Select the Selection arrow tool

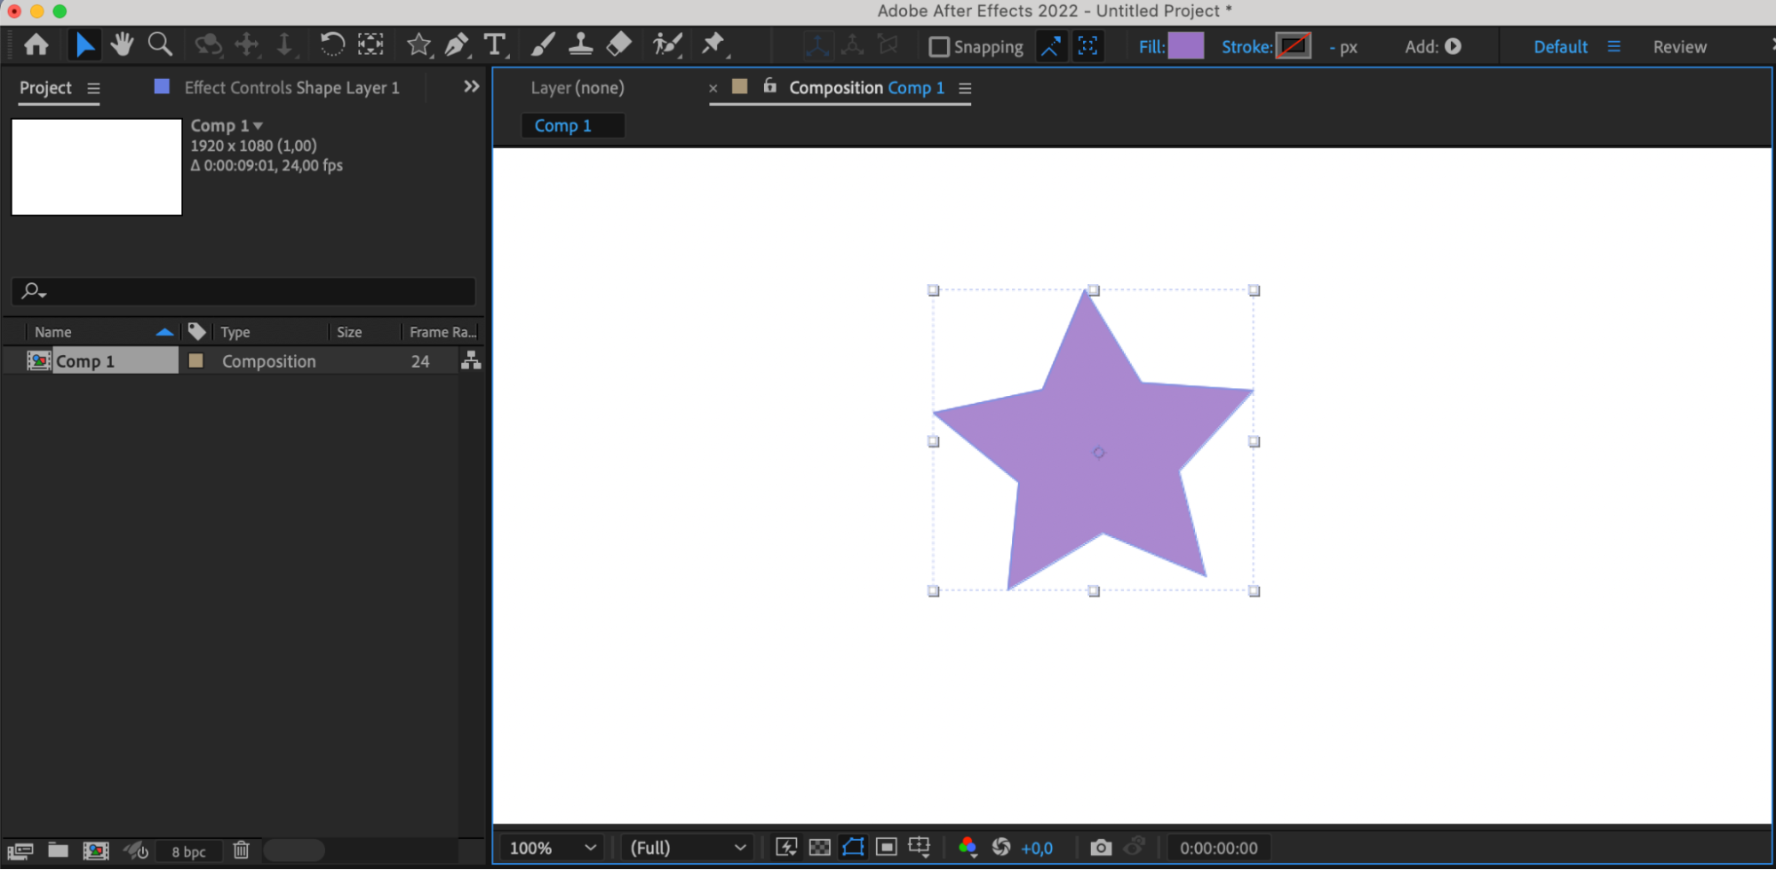click(84, 44)
